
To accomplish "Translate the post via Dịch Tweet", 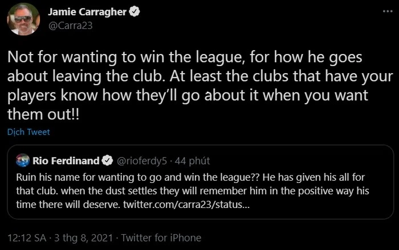I will coord(29,132).
